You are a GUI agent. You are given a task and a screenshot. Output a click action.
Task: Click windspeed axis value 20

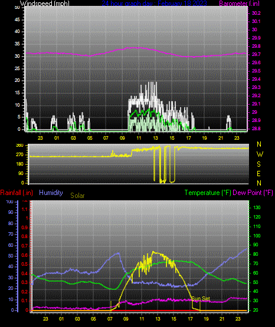(17, 81)
